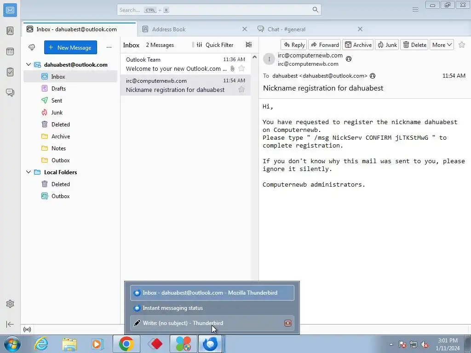The height and width of the screenshot is (353, 471).
Task: Switch to Instant messaging status window
Action: (x=212, y=308)
